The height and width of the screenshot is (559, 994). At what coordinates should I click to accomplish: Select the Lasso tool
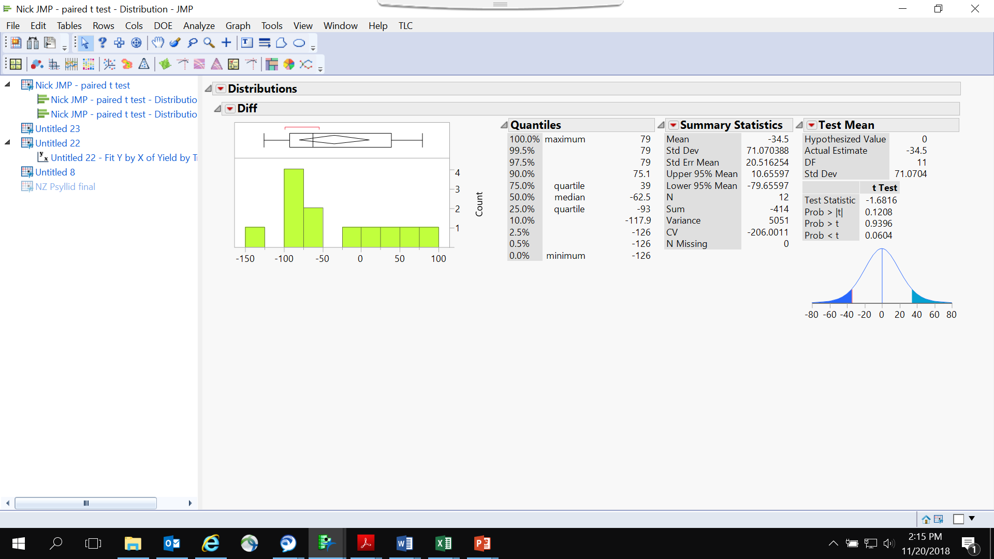pos(192,43)
